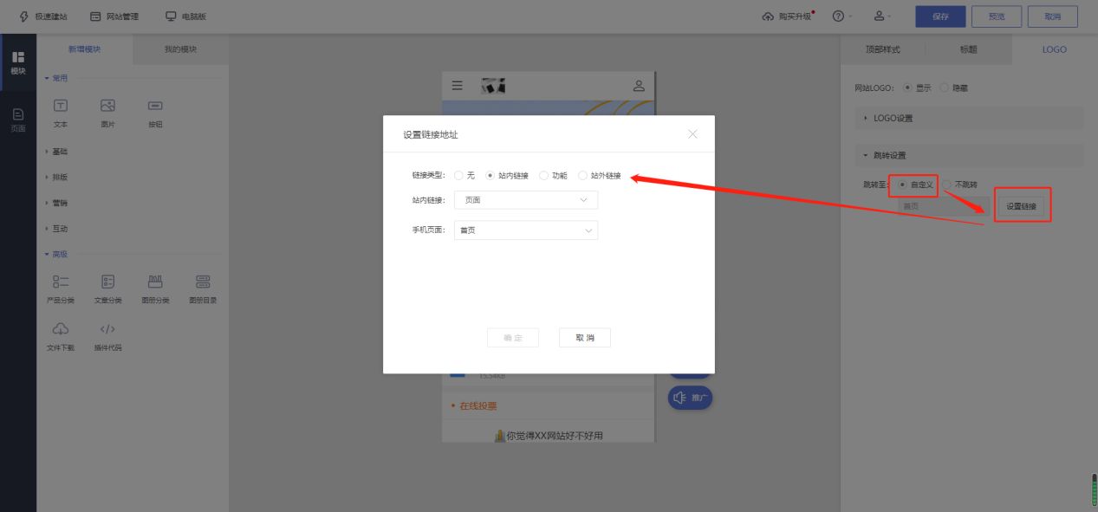Open the 手机页面 首页 dropdown
Image resolution: width=1098 pixels, height=512 pixels.
526,230
